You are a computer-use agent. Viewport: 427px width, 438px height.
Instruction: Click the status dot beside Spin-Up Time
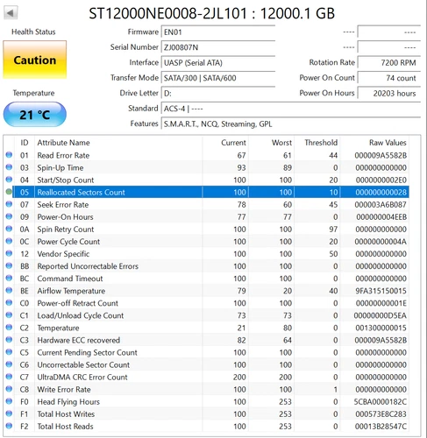click(9, 167)
